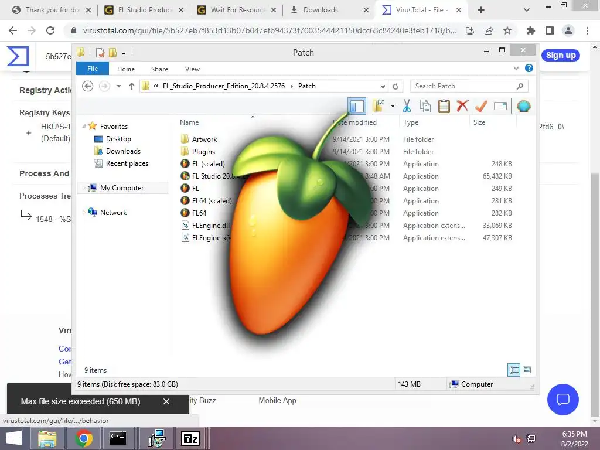Select the FL64 application file
Screen dimensions: 600x450
pos(199,213)
